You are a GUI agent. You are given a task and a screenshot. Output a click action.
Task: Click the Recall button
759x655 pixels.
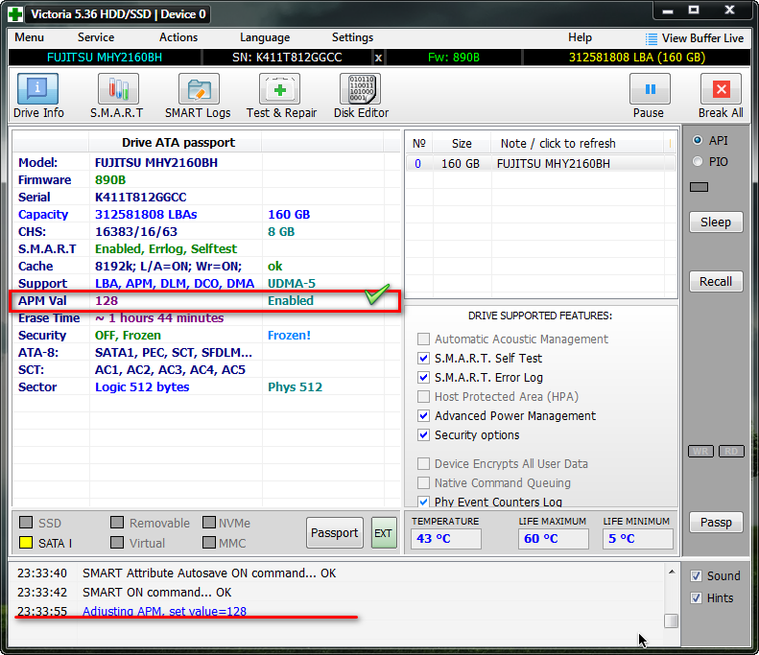pyautogui.click(x=716, y=282)
